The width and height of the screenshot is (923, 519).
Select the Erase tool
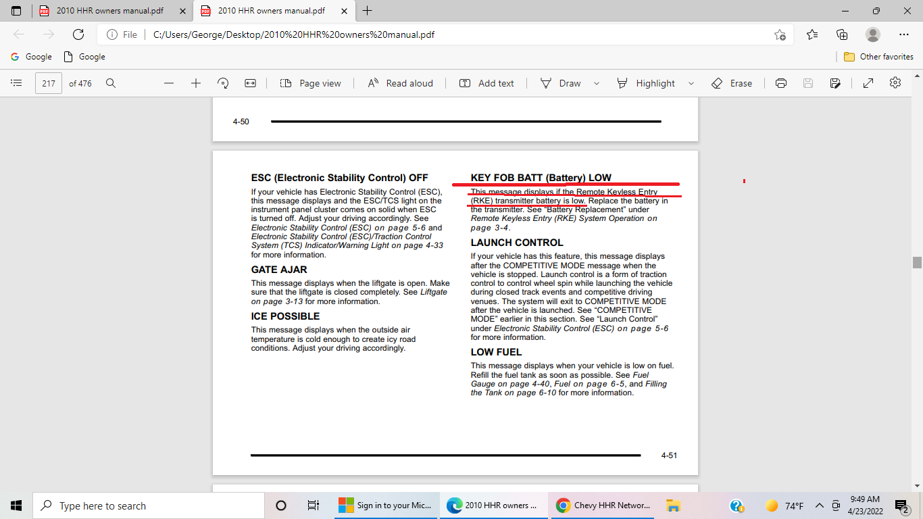click(732, 83)
